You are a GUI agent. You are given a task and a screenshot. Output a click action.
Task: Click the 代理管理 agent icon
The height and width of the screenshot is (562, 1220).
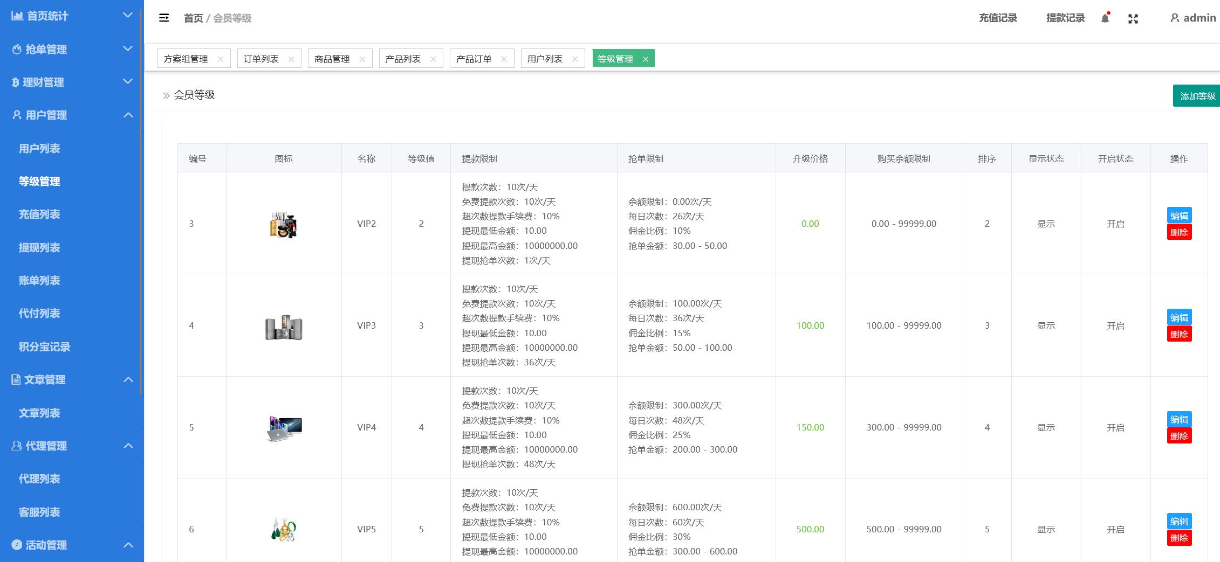[17, 446]
